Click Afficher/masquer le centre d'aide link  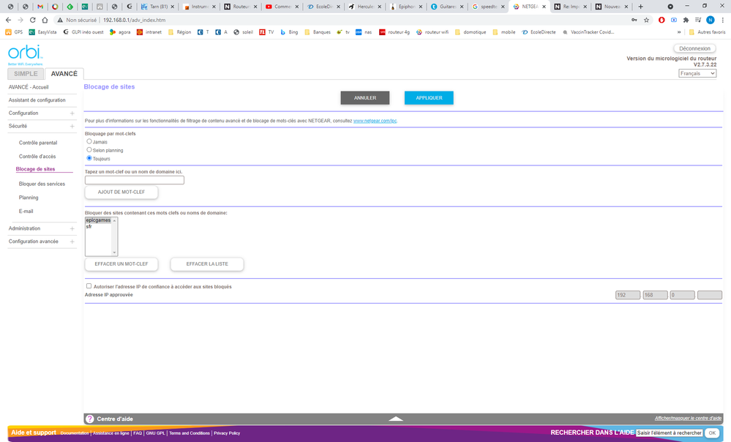[688, 419]
